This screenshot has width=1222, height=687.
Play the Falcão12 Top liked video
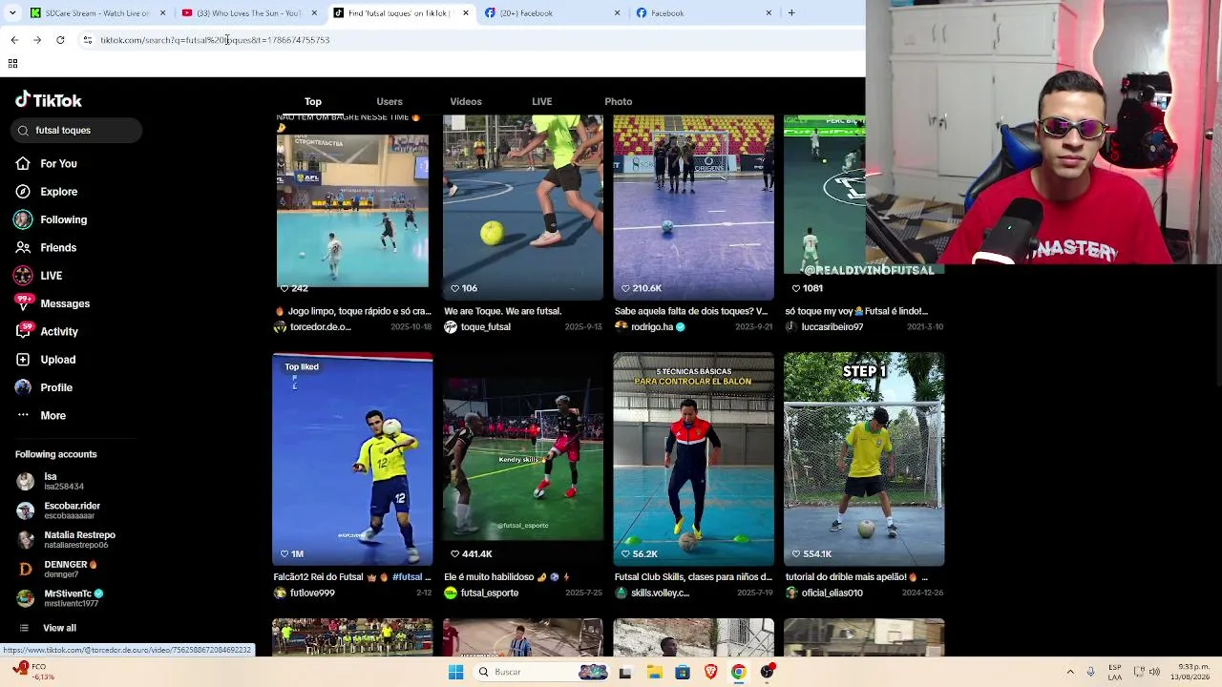coord(352,460)
